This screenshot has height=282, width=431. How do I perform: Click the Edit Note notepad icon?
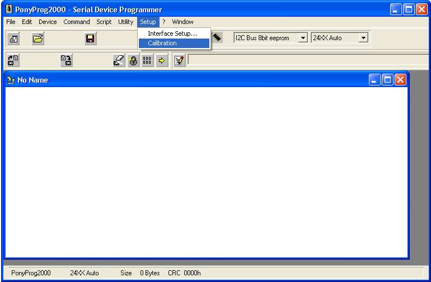pos(179,60)
